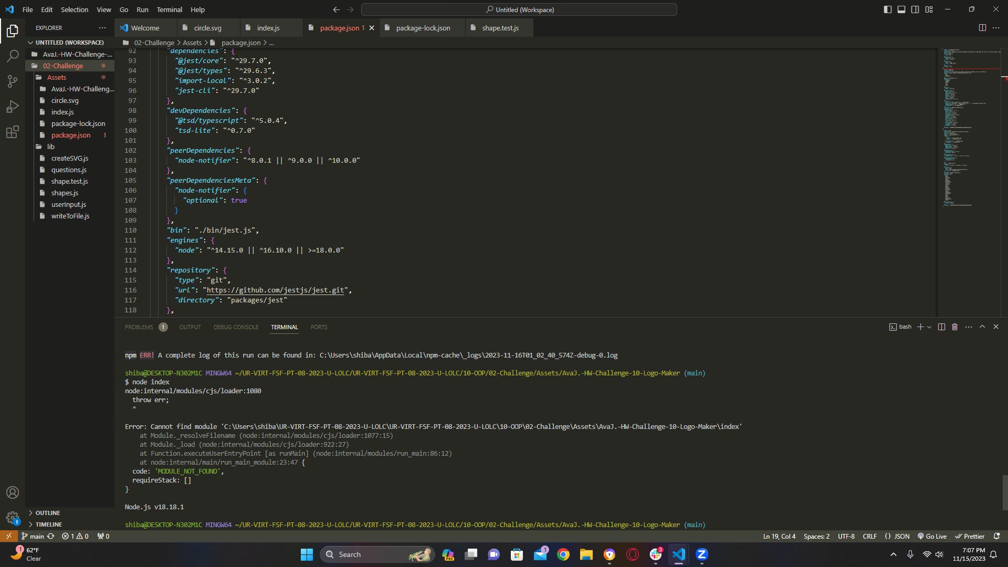Open the Run and Debug view
Viewport: 1008px width, 567px height.
[13, 107]
